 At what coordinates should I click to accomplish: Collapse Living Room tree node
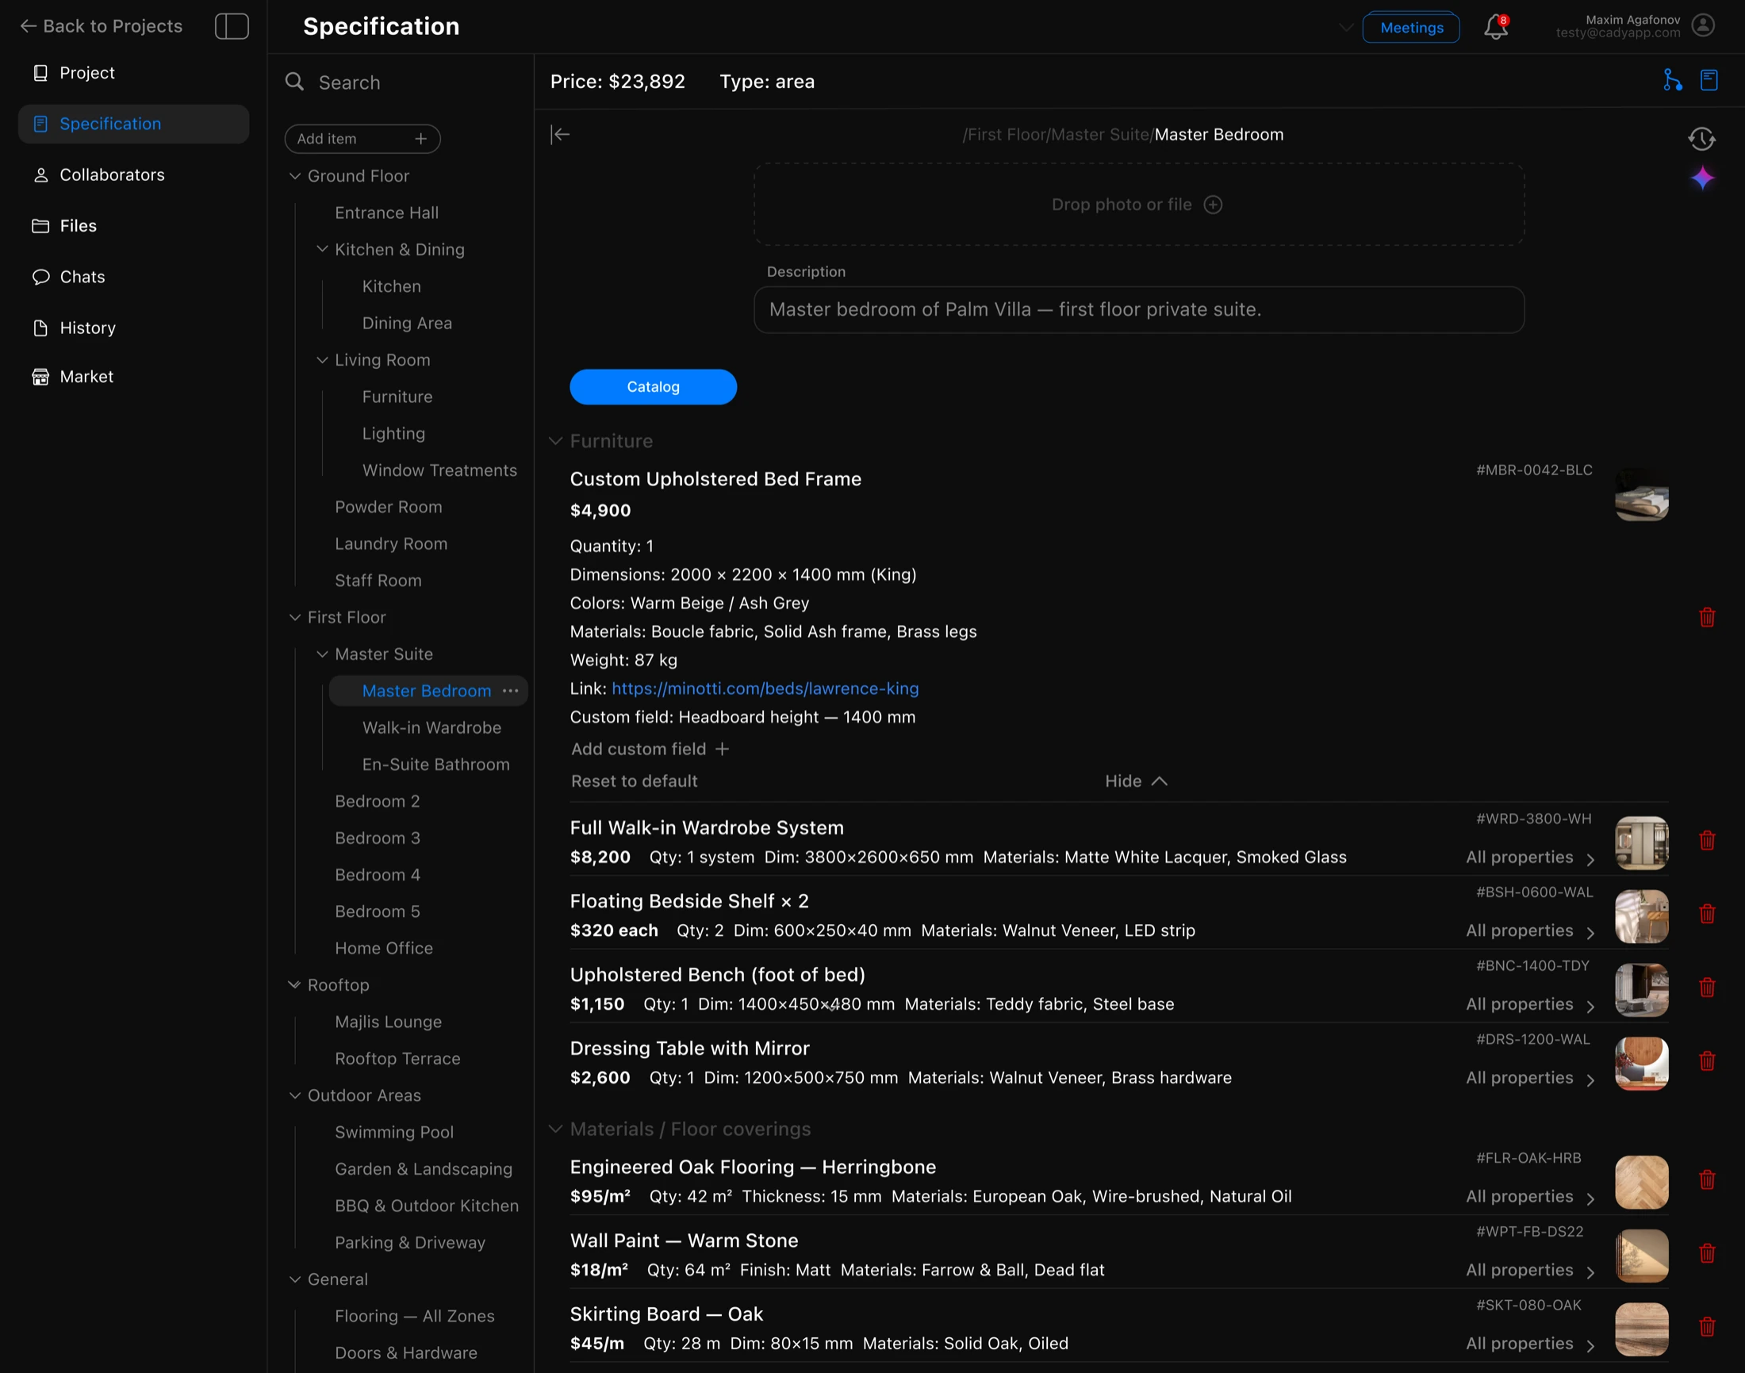pyautogui.click(x=322, y=360)
